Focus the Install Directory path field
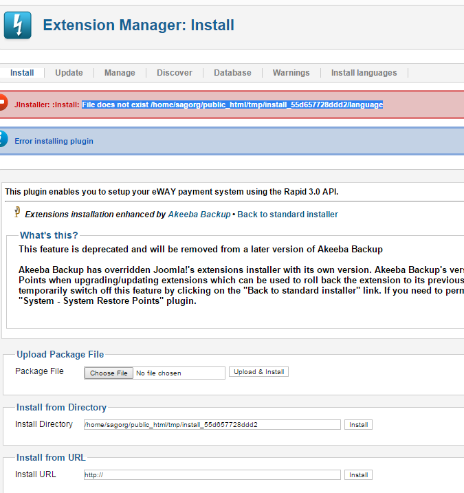This screenshot has height=493, width=464. (212, 425)
